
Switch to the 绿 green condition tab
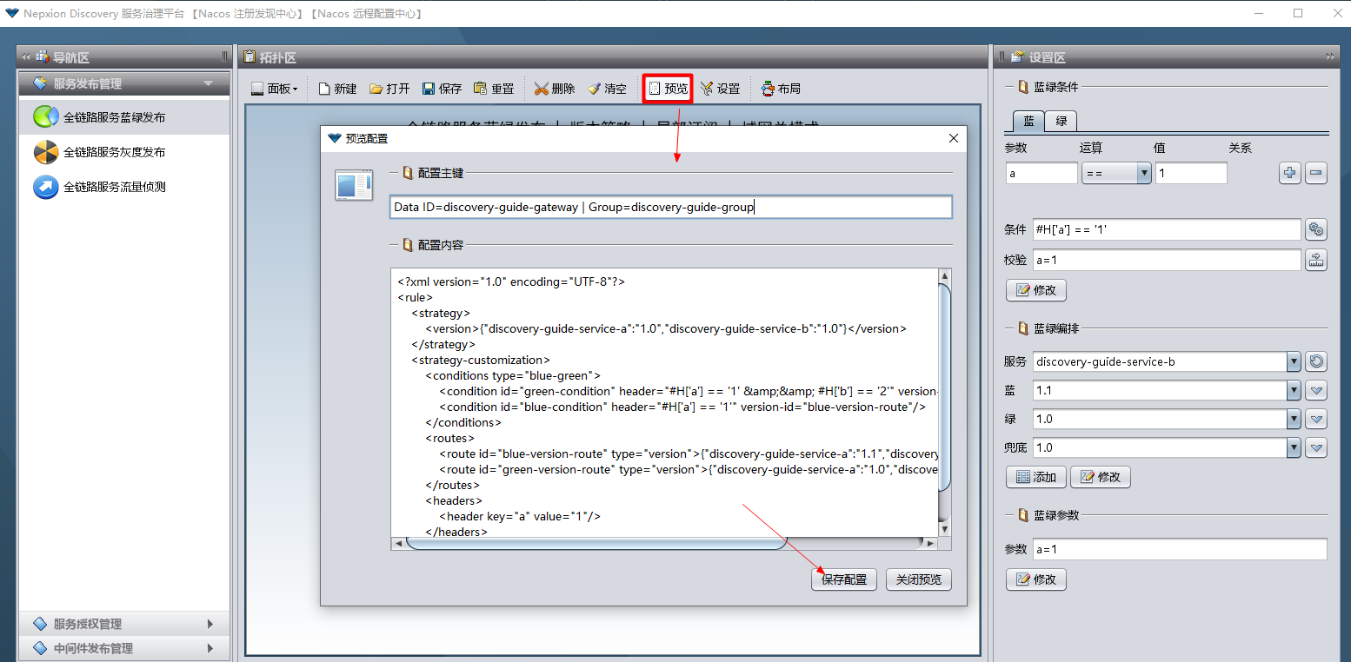1061,121
